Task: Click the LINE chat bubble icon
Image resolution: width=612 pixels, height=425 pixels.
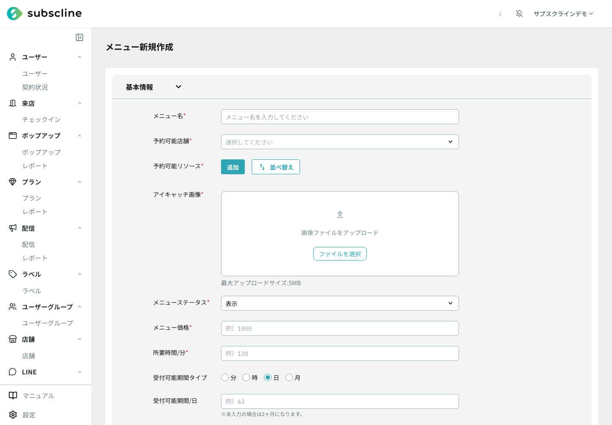Action: click(x=13, y=372)
